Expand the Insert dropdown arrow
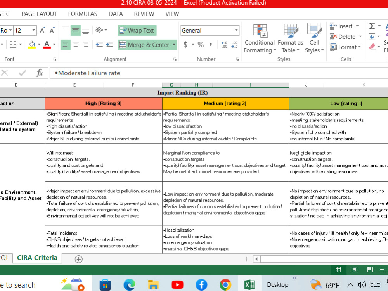388x291 pixels. coord(357,26)
